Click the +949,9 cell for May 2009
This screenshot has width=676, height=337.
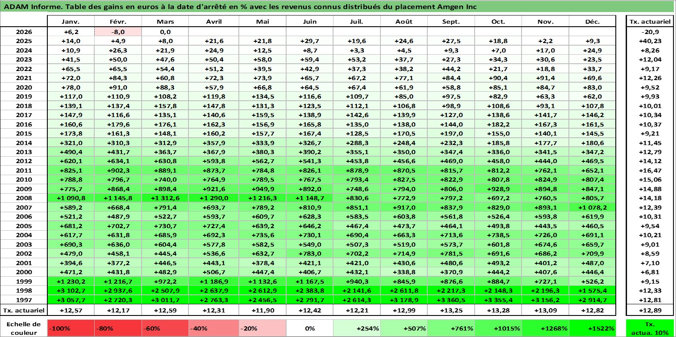coord(262,189)
